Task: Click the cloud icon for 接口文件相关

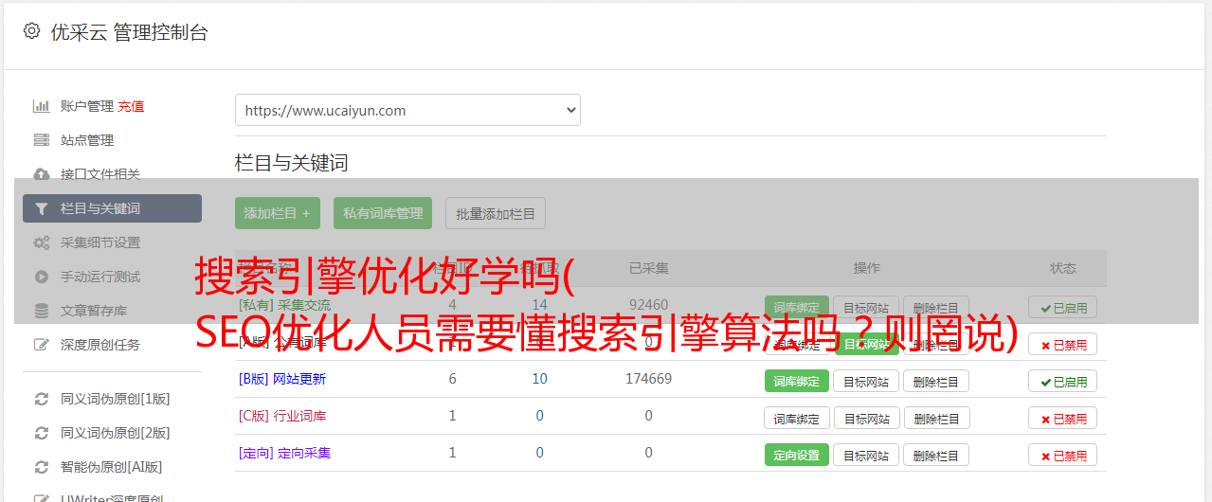Action: click(42, 174)
